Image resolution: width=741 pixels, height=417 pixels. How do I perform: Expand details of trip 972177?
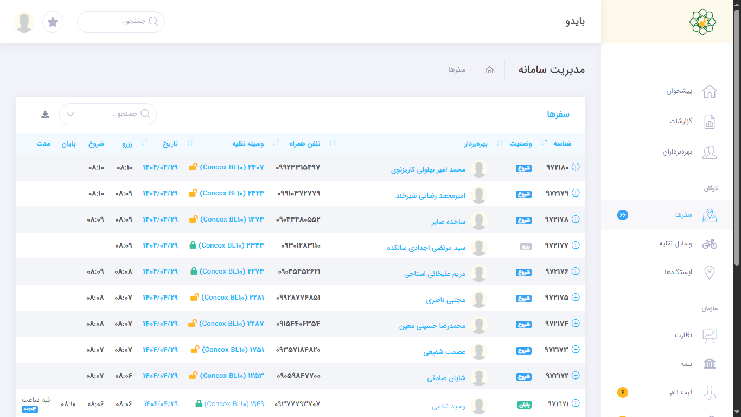coord(576,245)
